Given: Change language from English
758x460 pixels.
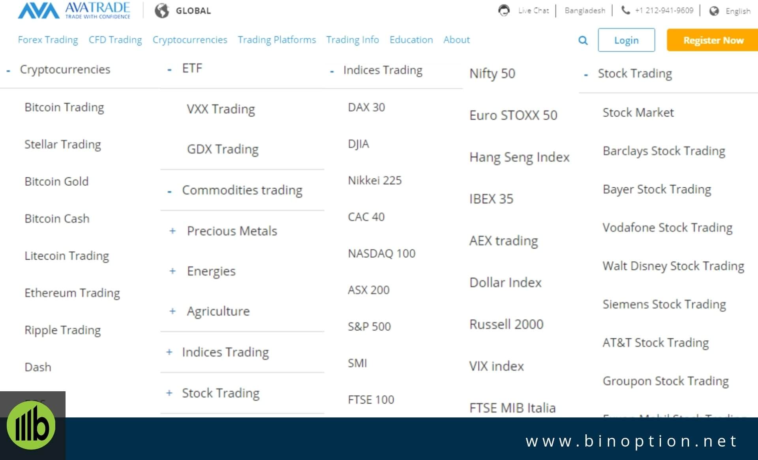Looking at the screenshot, I should pyautogui.click(x=738, y=11).
